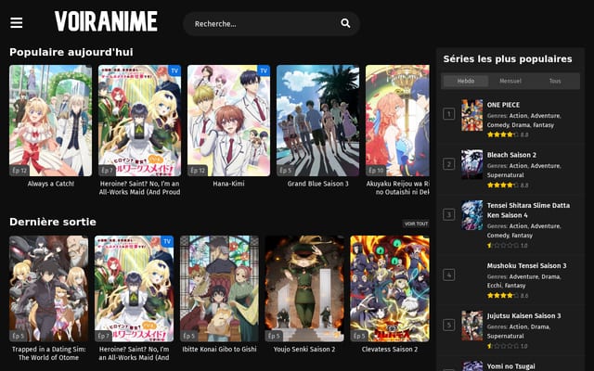Click the Ep 5 badge on Grand Blue
594x371 pixels.
pos(285,171)
